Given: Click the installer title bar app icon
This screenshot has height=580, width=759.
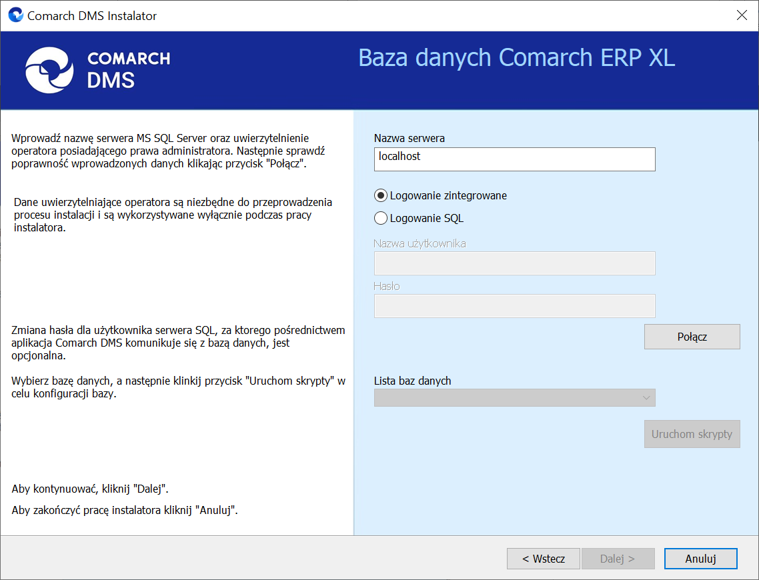Looking at the screenshot, I should coord(15,15).
